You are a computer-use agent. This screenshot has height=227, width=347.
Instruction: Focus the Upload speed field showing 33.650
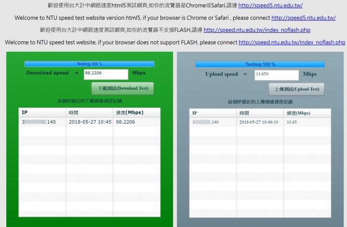[277, 75]
